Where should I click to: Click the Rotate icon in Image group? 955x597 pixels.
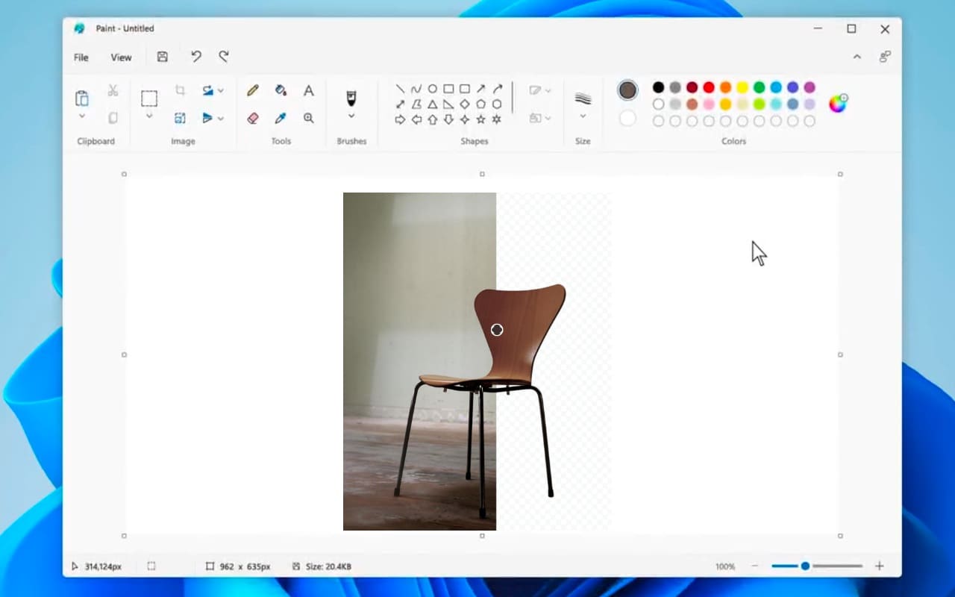pos(208,90)
